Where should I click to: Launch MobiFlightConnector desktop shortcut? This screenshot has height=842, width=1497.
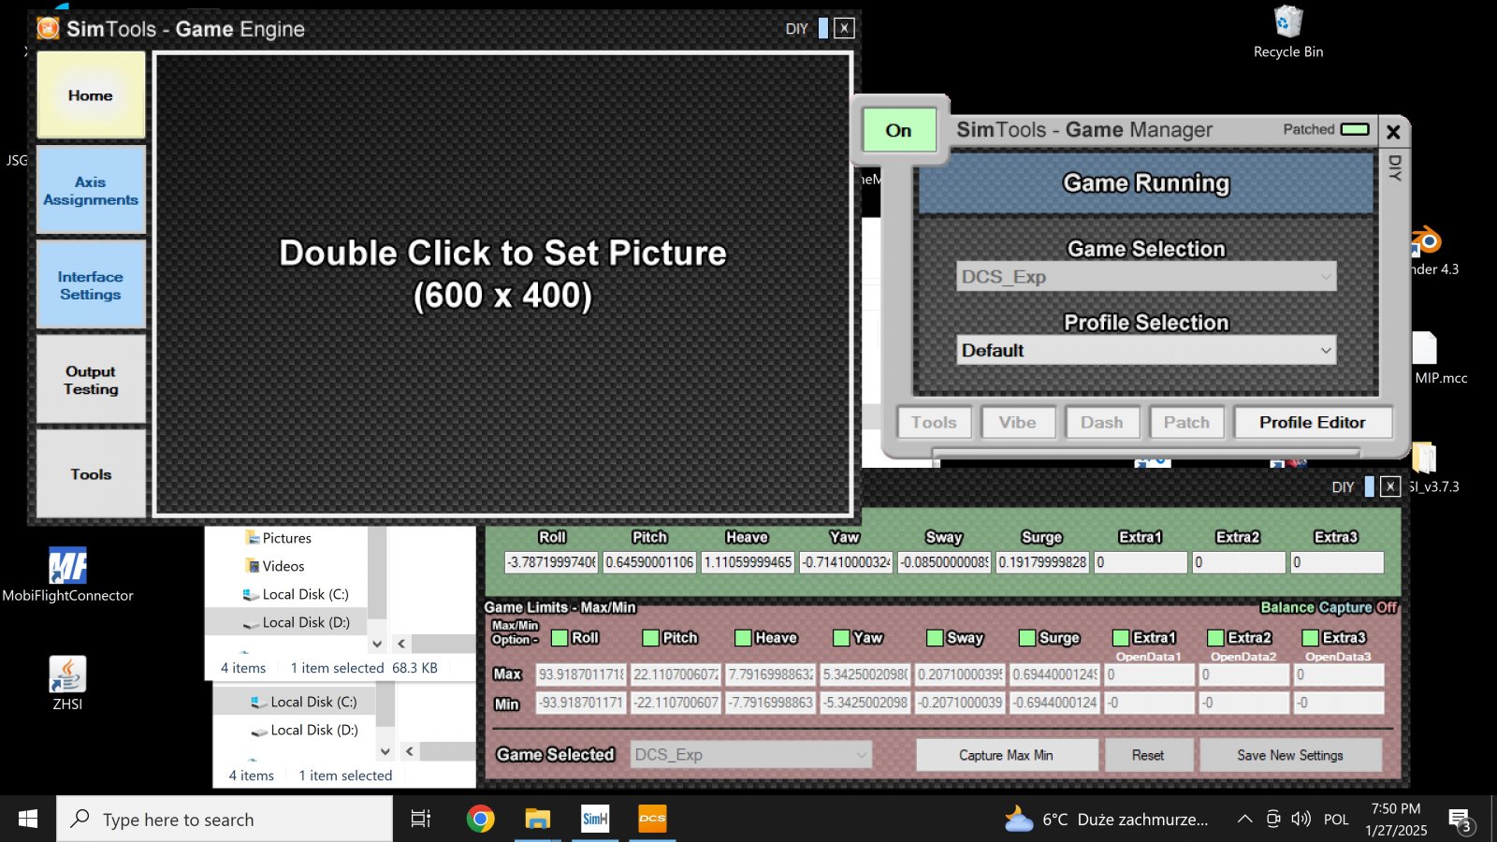67,574
